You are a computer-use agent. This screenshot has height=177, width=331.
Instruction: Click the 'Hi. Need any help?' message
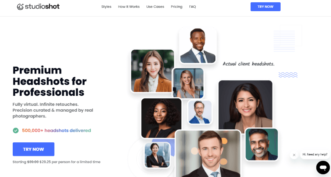(x=315, y=154)
